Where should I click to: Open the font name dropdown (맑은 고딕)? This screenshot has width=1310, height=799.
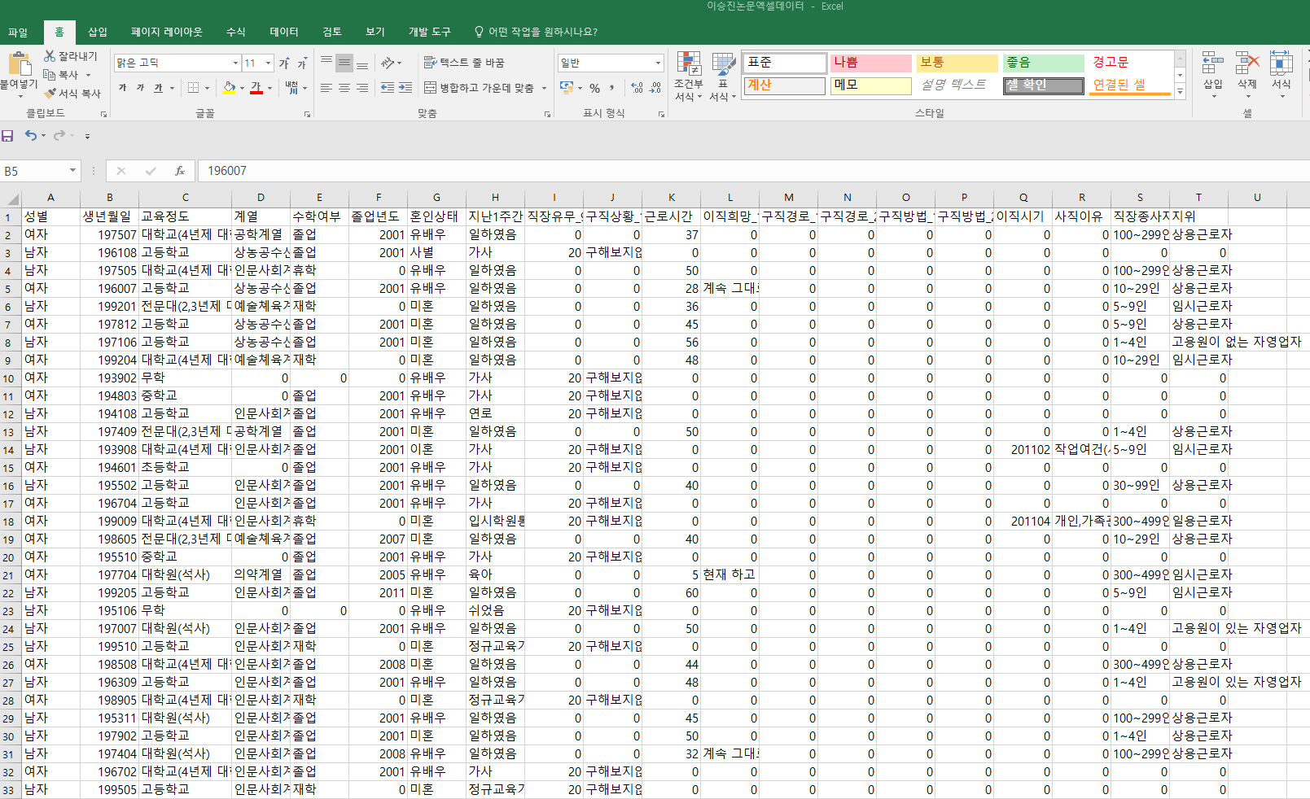click(x=235, y=63)
